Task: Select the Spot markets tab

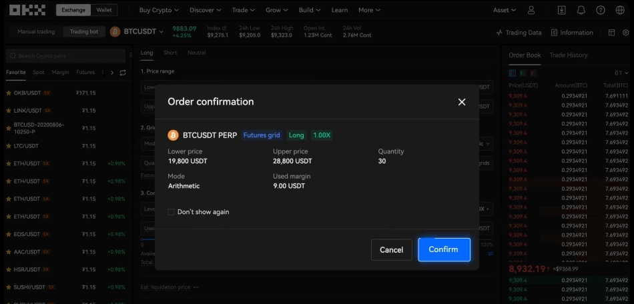Action: 39,72
